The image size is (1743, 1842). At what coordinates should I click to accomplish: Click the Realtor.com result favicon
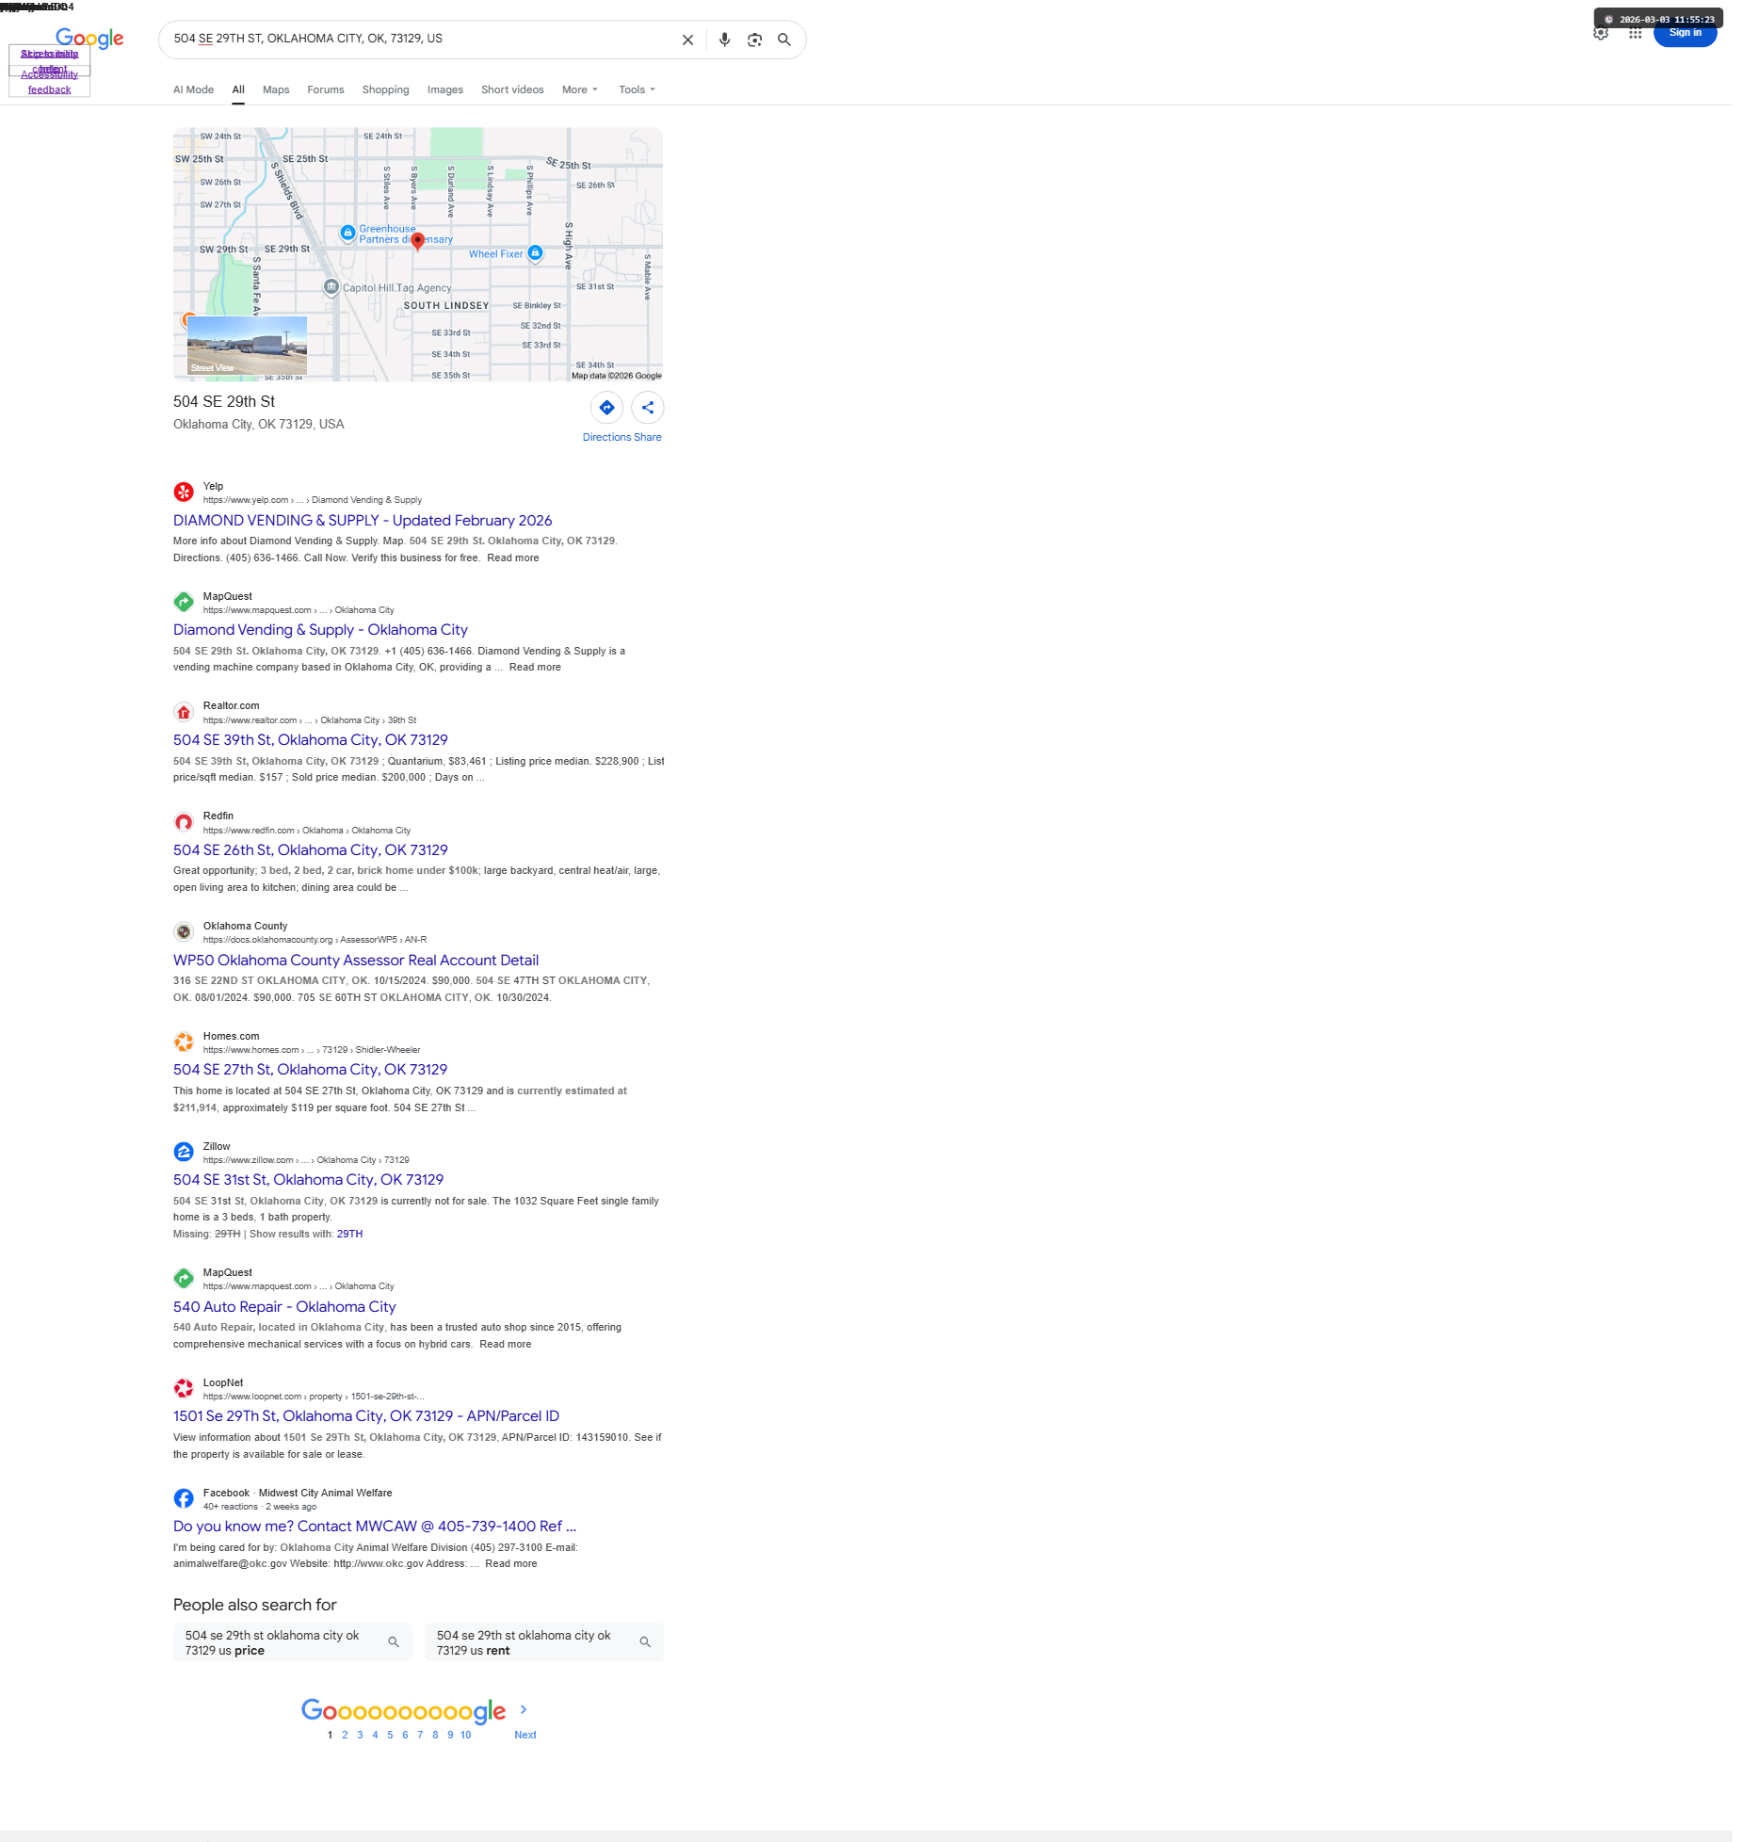click(184, 712)
